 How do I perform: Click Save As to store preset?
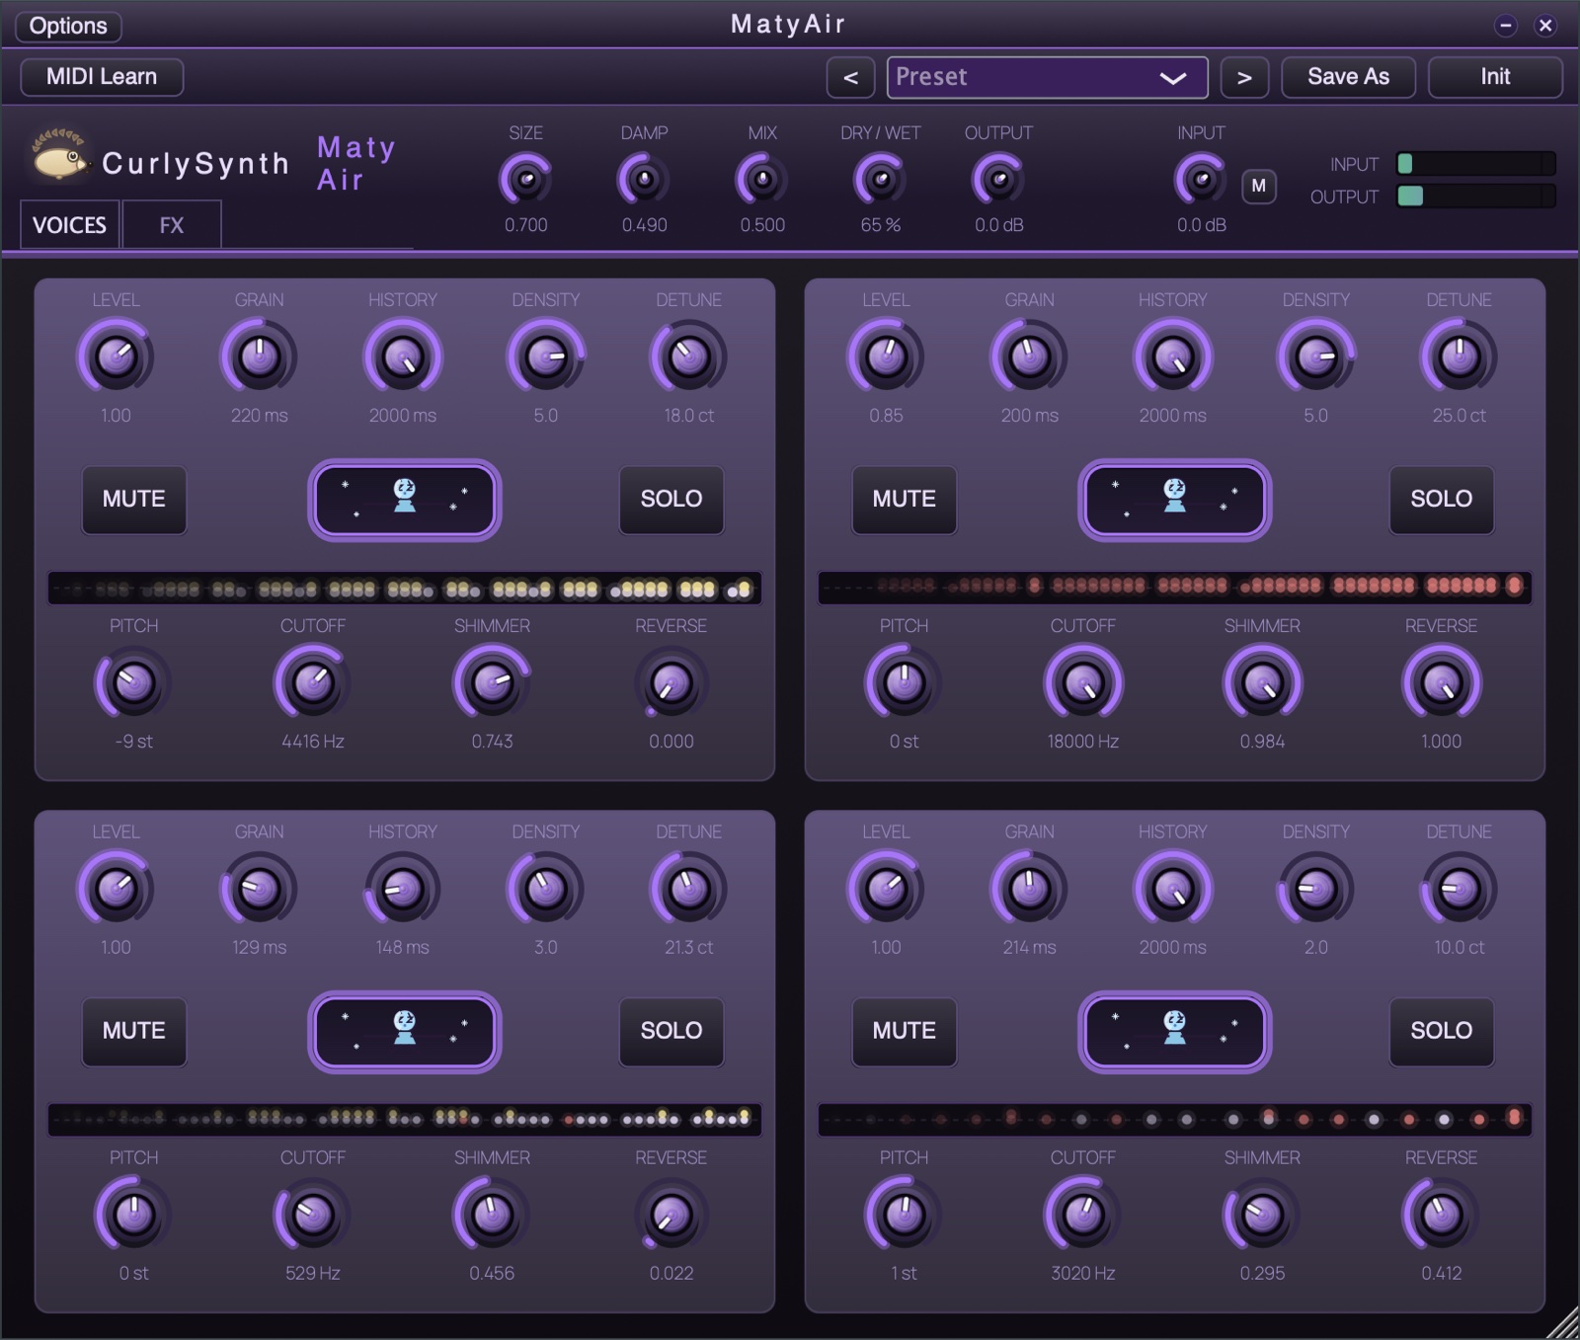coord(1348,77)
